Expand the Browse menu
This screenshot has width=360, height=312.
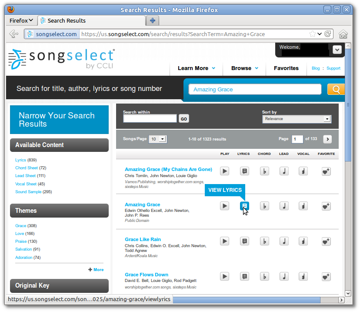coord(244,68)
